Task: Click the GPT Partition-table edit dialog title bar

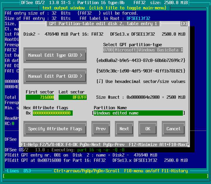Action: [103, 24]
